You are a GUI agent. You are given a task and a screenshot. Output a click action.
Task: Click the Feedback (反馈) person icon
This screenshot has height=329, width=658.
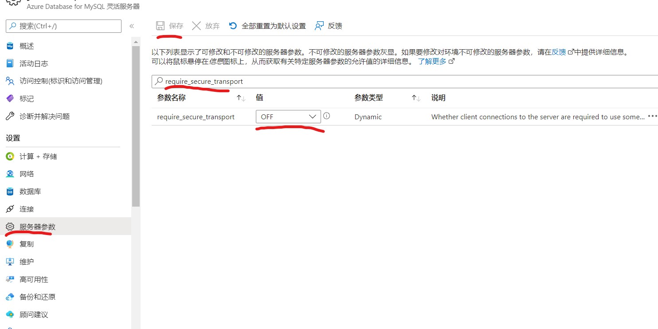point(319,26)
